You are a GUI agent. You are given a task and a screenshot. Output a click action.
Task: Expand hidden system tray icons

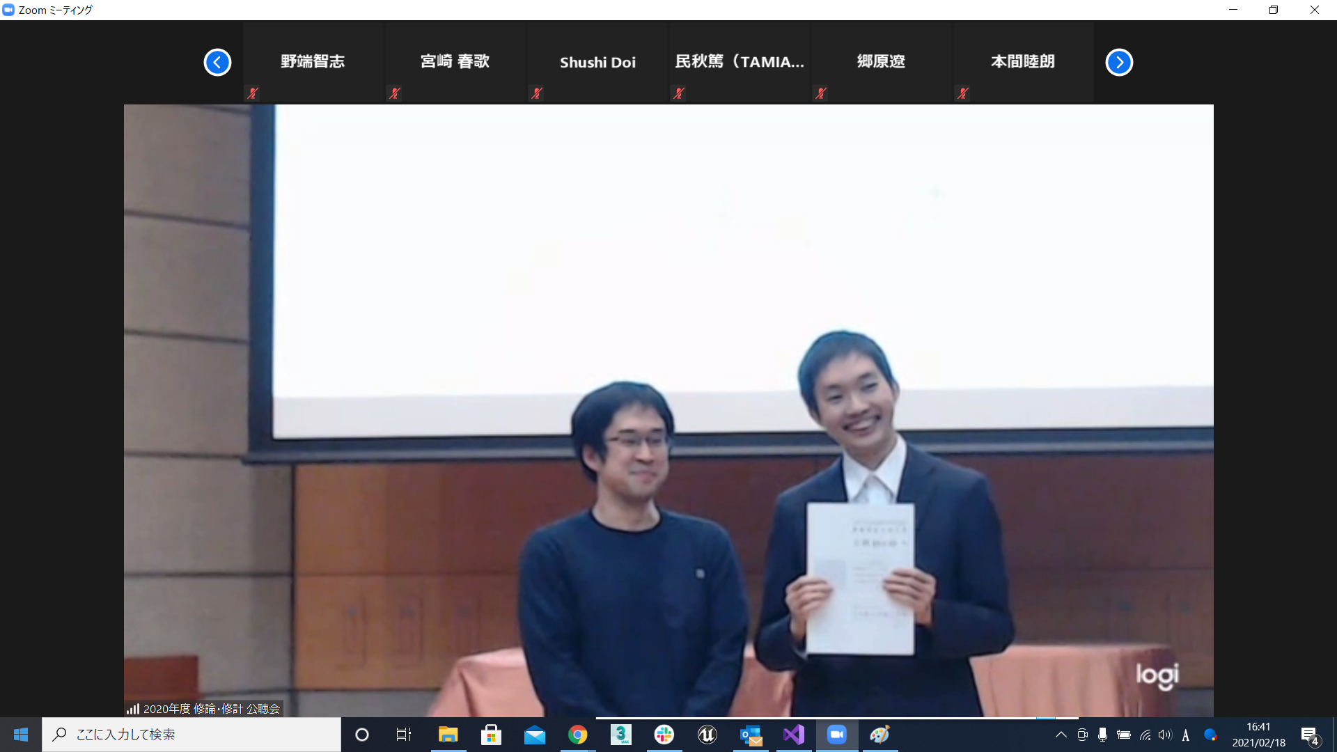[1061, 735]
